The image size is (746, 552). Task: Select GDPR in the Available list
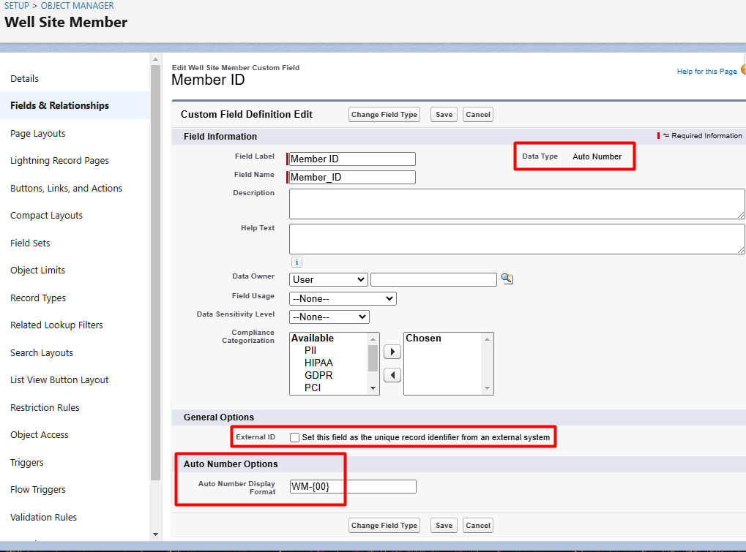[318, 375]
